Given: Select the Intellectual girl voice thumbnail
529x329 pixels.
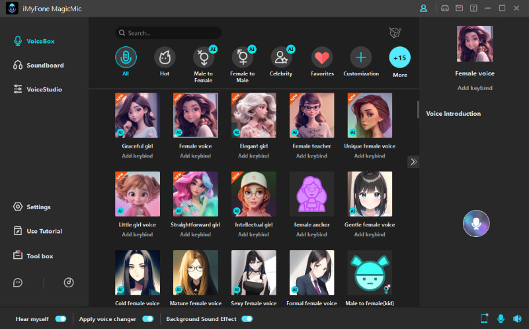Looking at the screenshot, I should click(x=254, y=194).
